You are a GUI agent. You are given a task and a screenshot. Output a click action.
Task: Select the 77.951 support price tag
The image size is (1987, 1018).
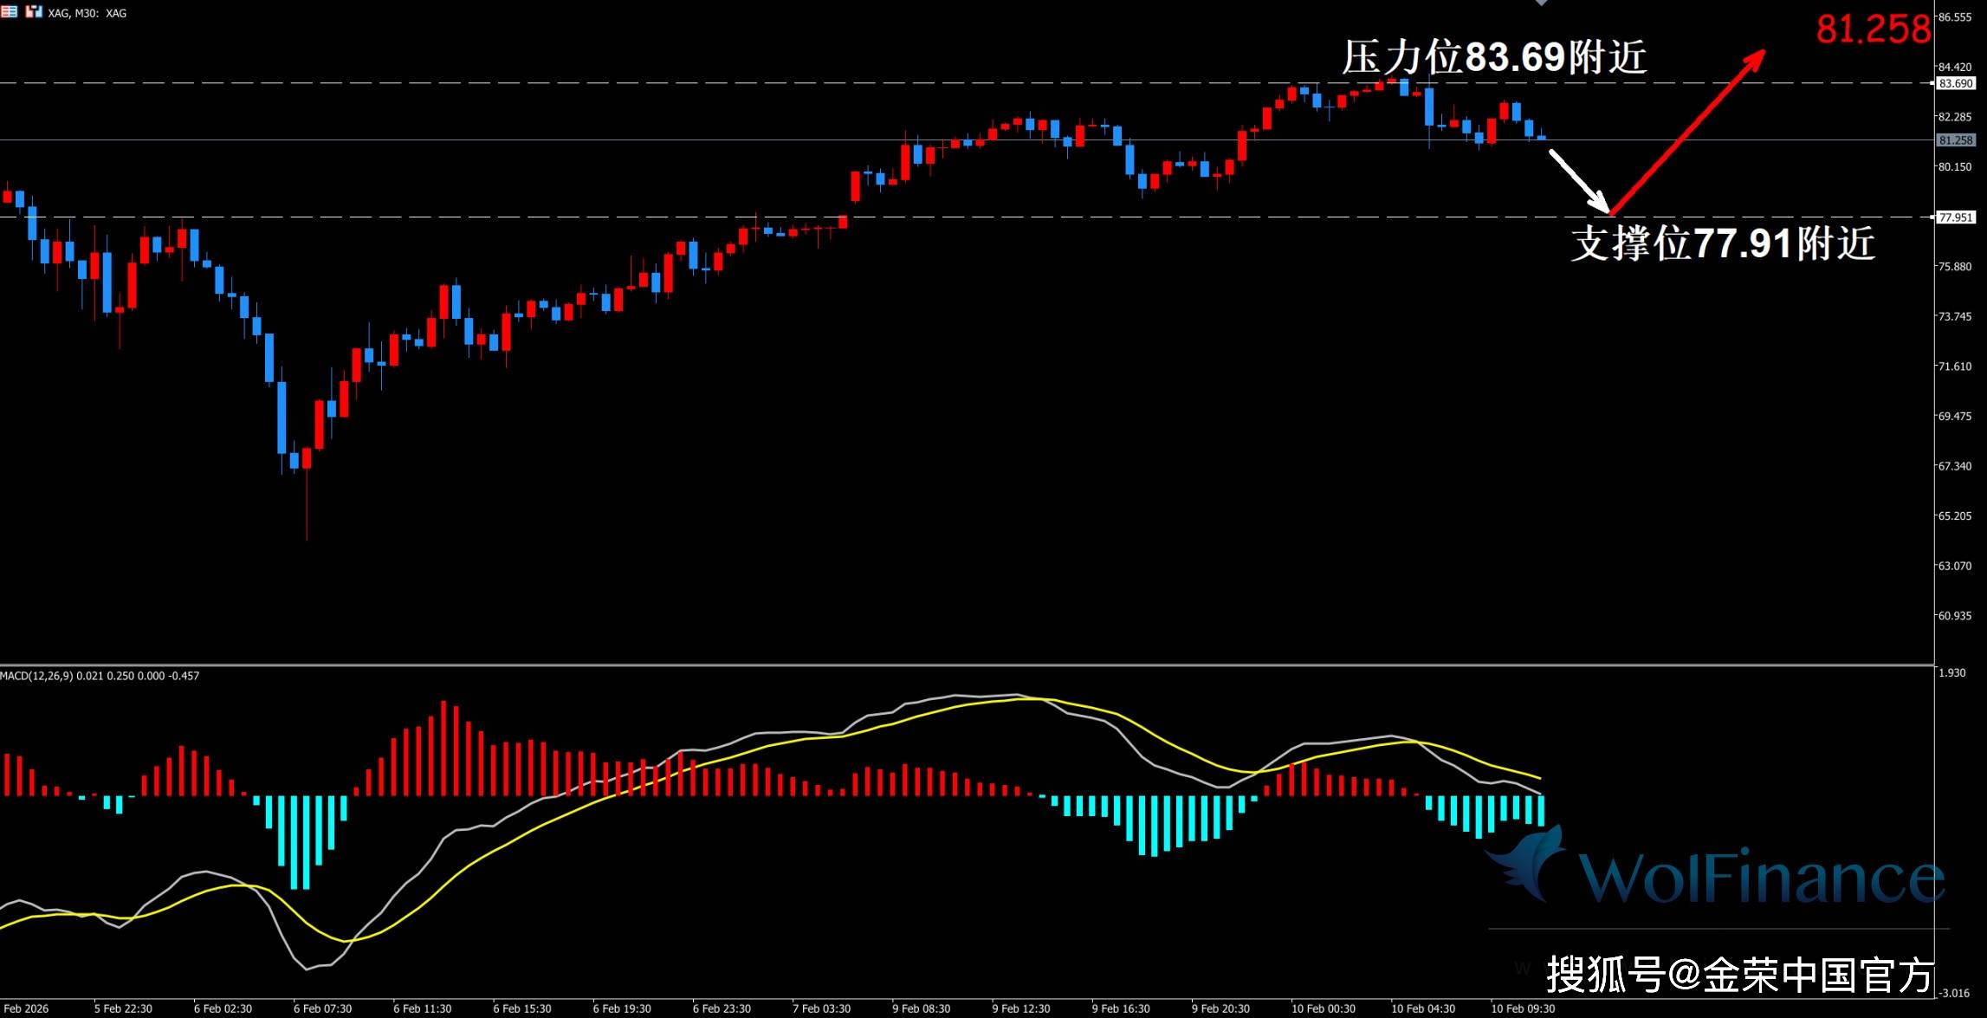coord(1956,217)
